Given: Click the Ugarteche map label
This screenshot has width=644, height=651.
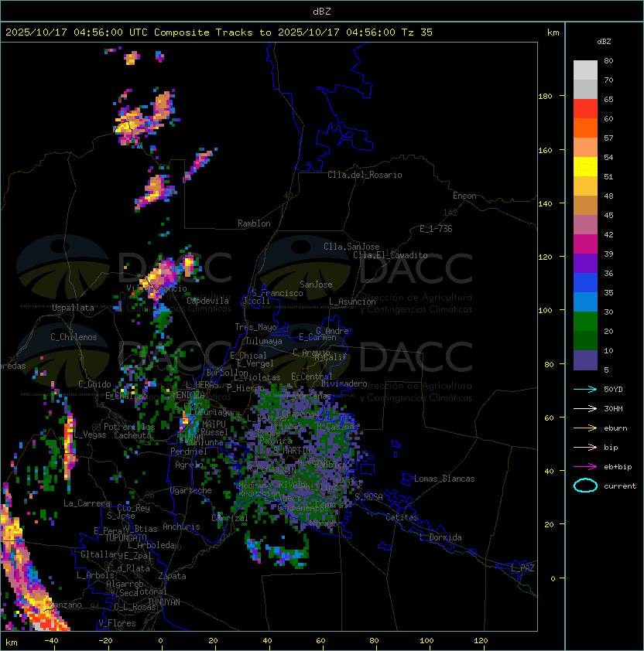Looking at the screenshot, I should [191, 490].
